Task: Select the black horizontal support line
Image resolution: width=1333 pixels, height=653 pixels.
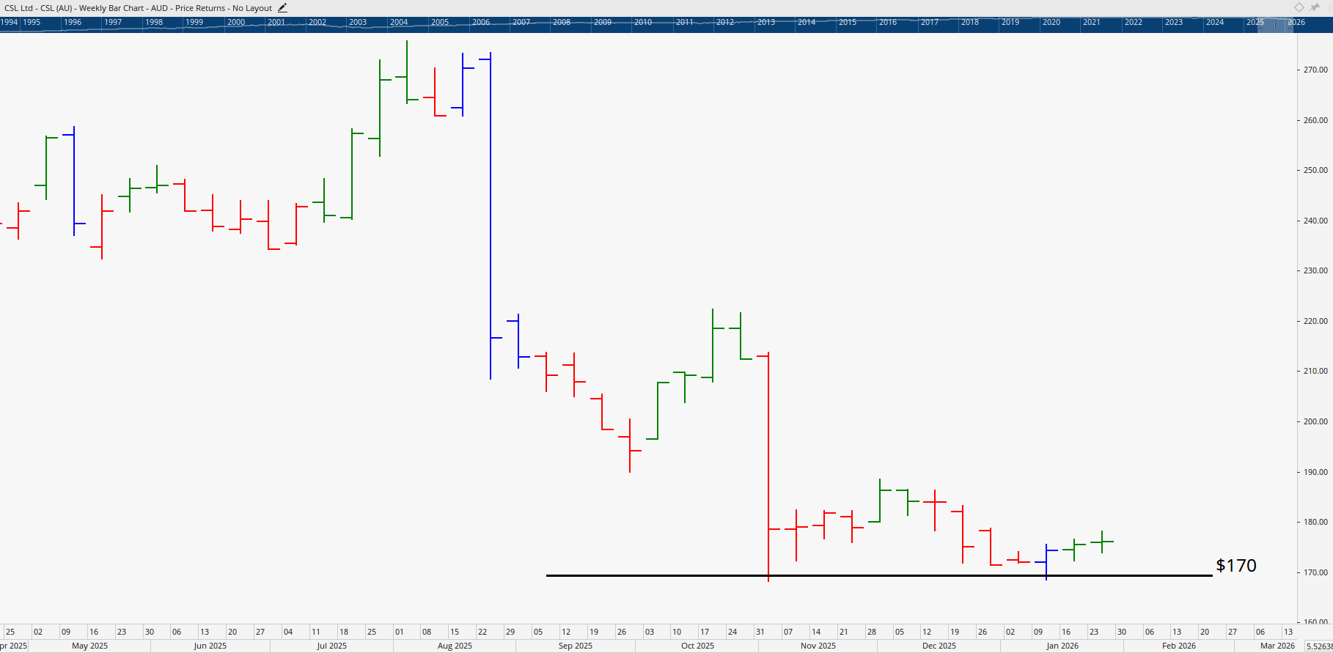Action: click(x=879, y=575)
